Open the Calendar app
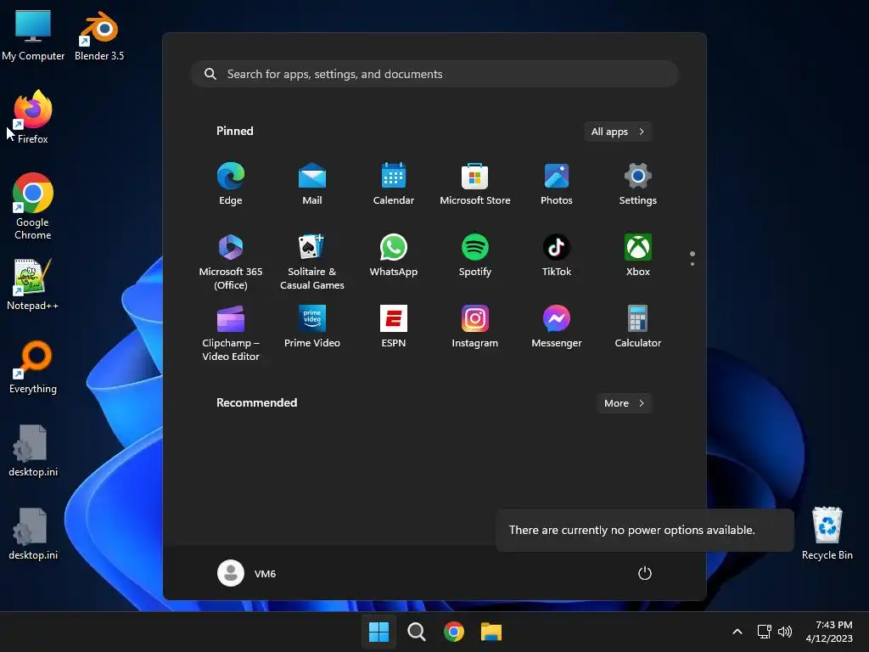This screenshot has width=869, height=652. click(x=394, y=184)
